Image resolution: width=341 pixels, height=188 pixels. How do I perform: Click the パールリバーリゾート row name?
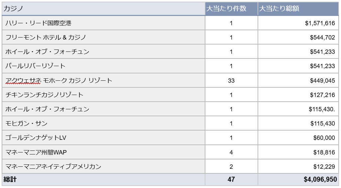pos(35,66)
